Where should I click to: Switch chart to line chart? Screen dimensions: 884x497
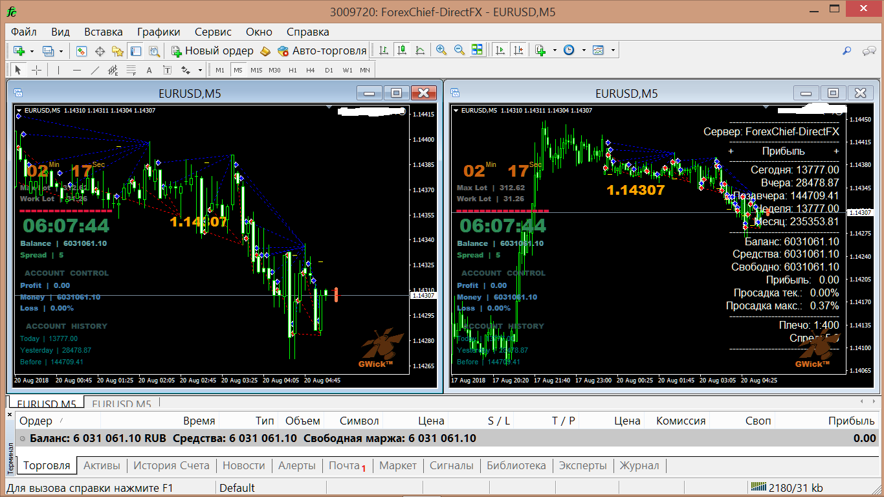pos(420,50)
